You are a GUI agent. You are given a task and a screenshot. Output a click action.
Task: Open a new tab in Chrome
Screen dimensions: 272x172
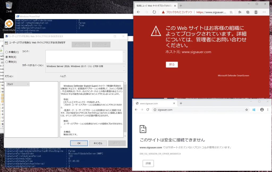(x=181, y=103)
